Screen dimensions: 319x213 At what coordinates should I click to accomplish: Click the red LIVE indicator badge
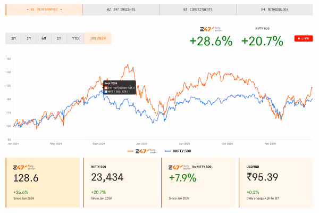click(304, 38)
